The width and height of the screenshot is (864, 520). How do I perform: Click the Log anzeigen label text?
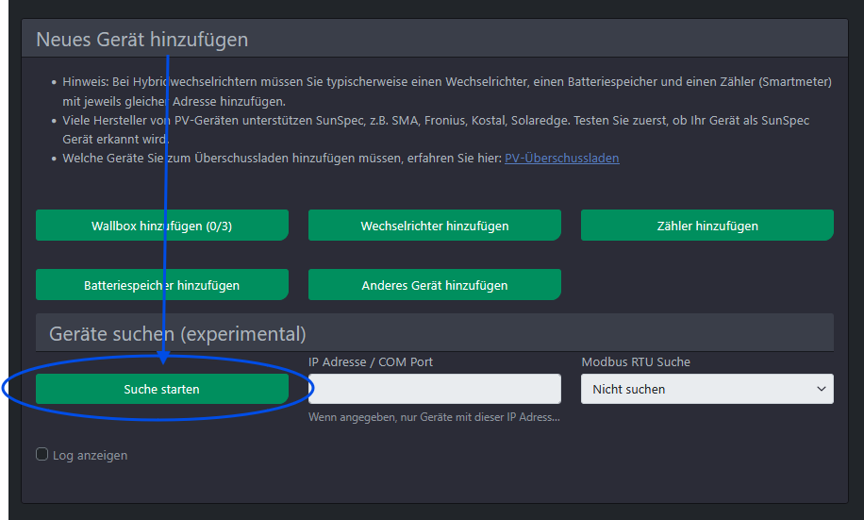[x=90, y=455]
